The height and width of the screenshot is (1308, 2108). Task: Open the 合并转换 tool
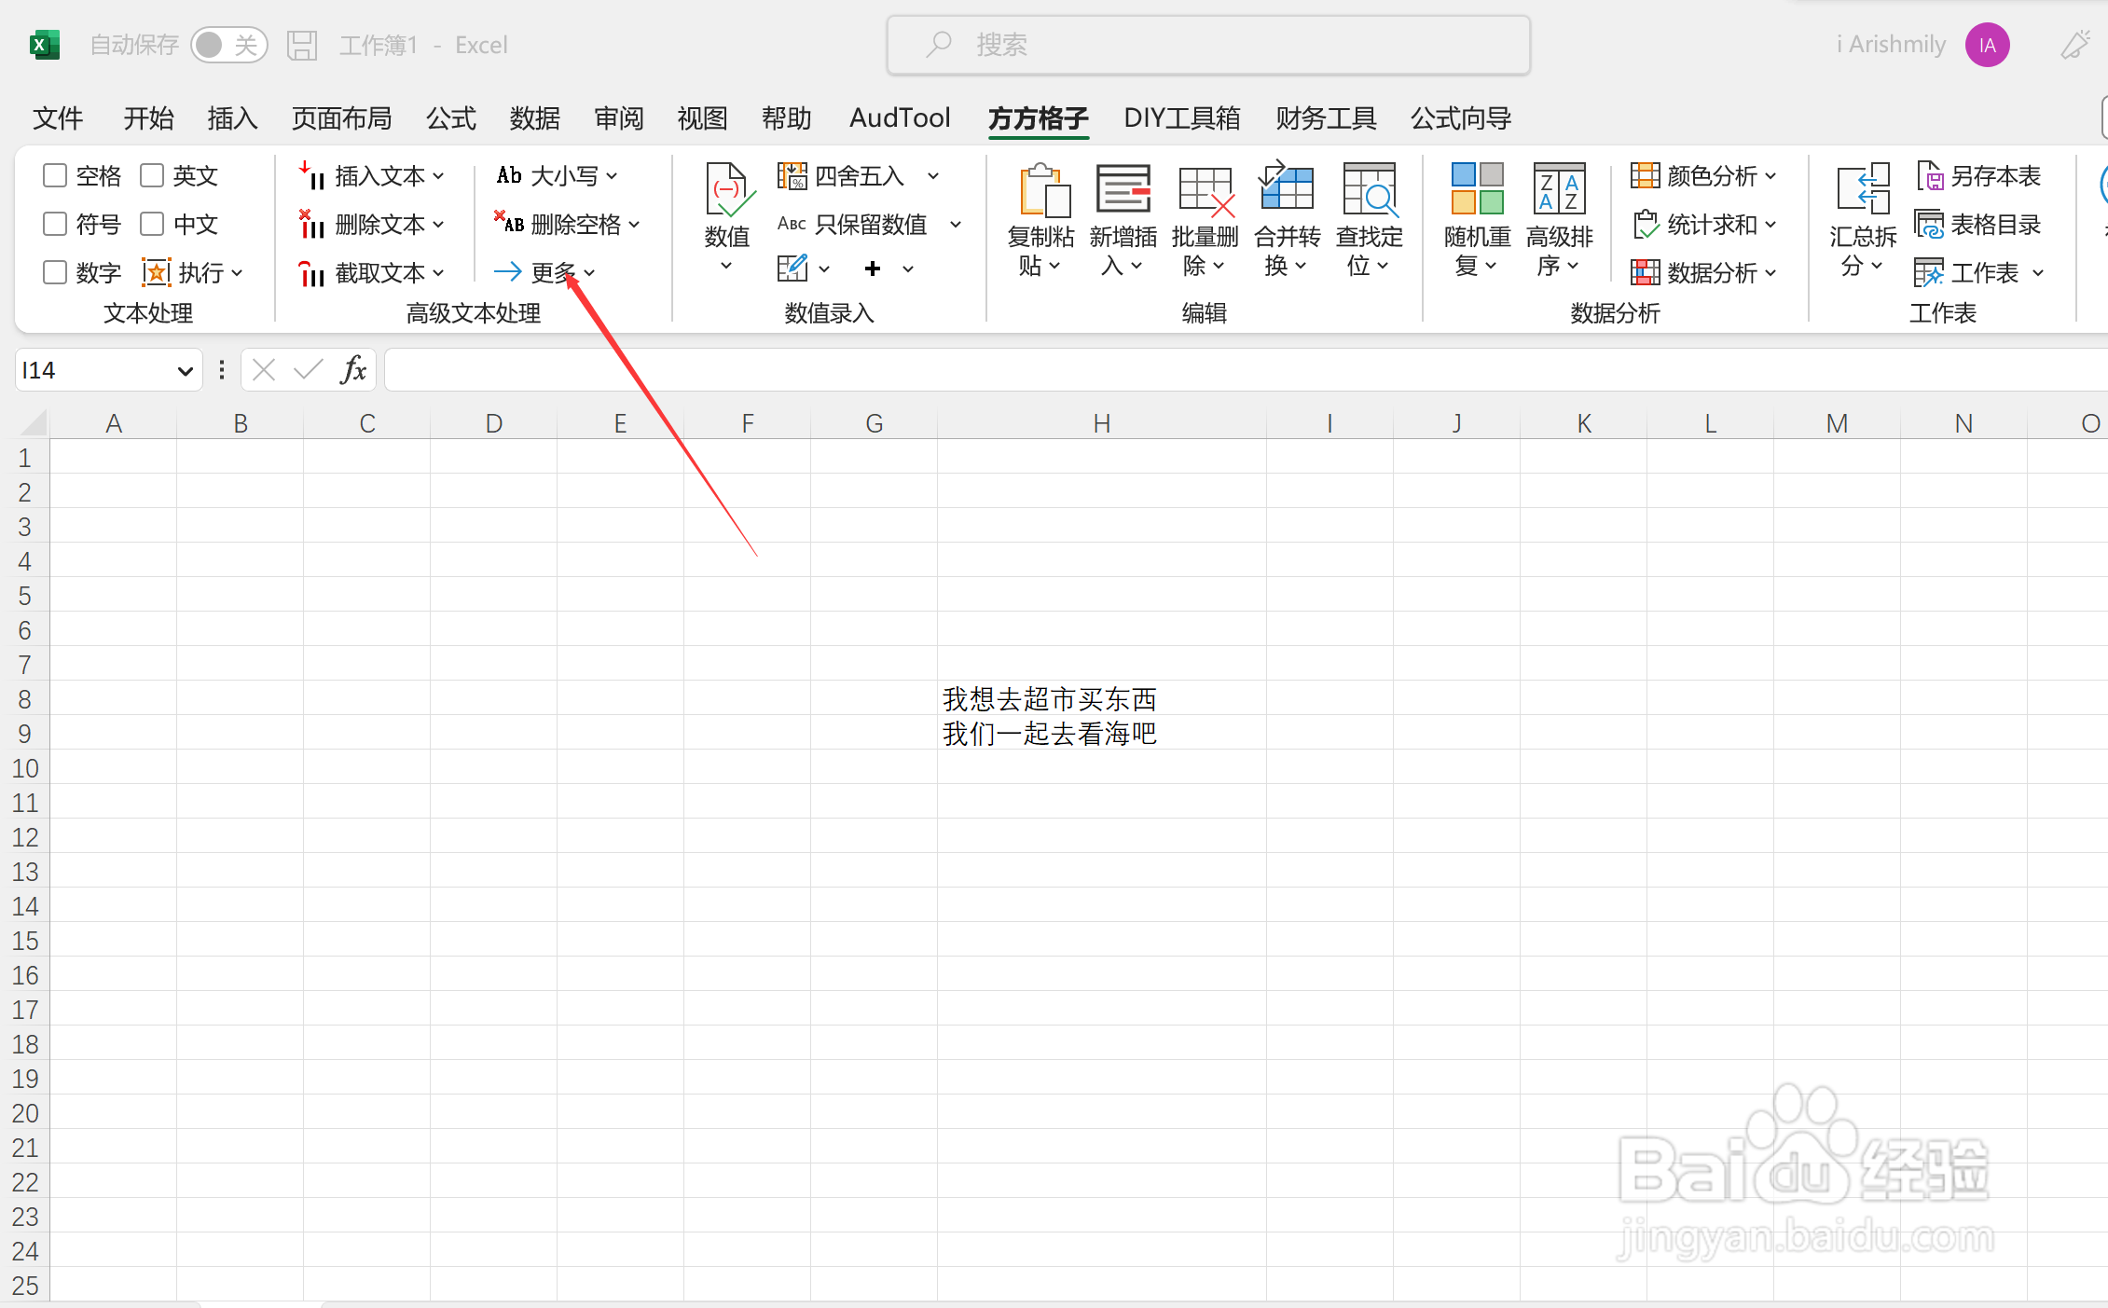pos(1287,220)
